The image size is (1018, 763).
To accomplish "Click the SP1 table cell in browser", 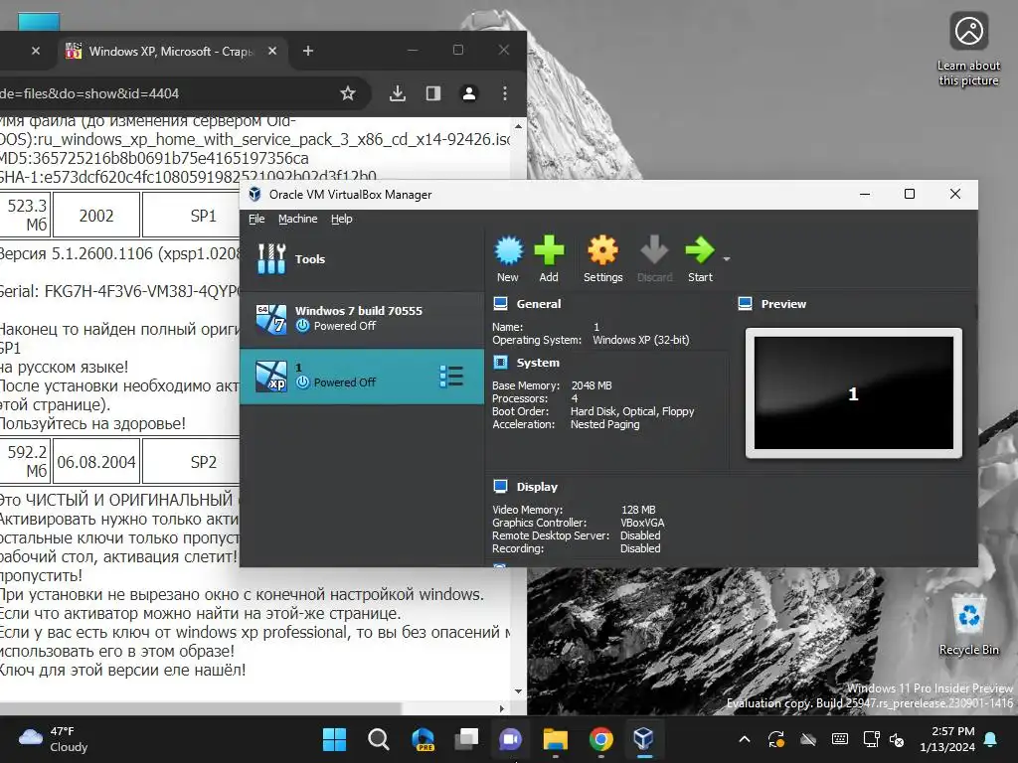I will (191, 215).
